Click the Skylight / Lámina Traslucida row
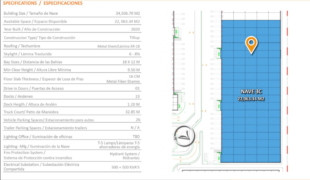 tap(72, 54)
